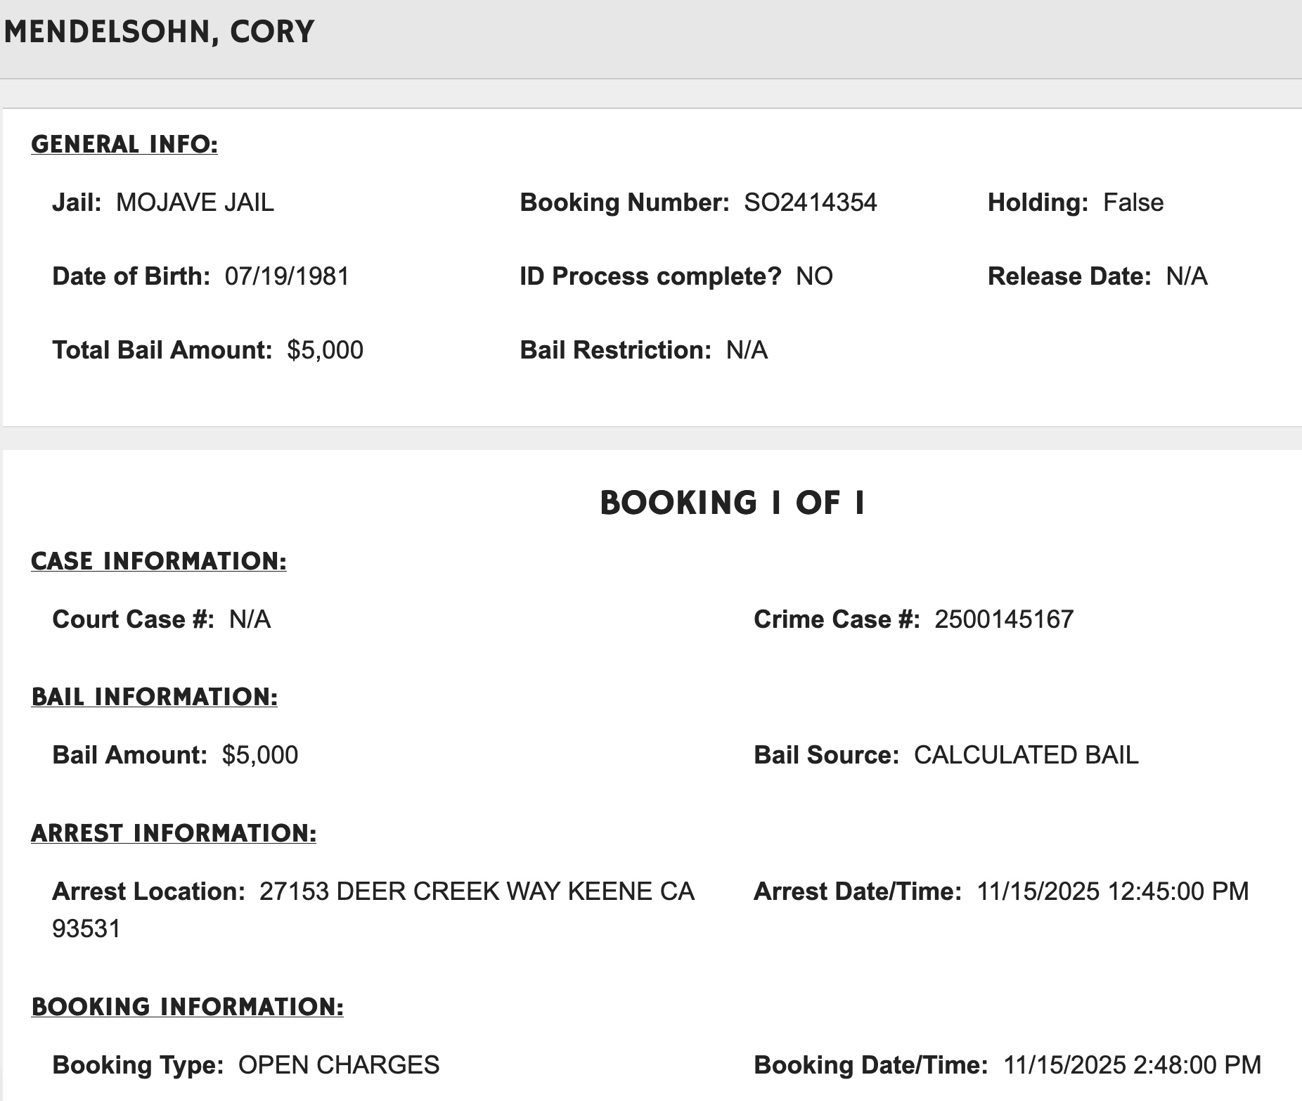Click the Holding value False
Image resolution: width=1302 pixels, height=1101 pixels.
tap(1133, 202)
